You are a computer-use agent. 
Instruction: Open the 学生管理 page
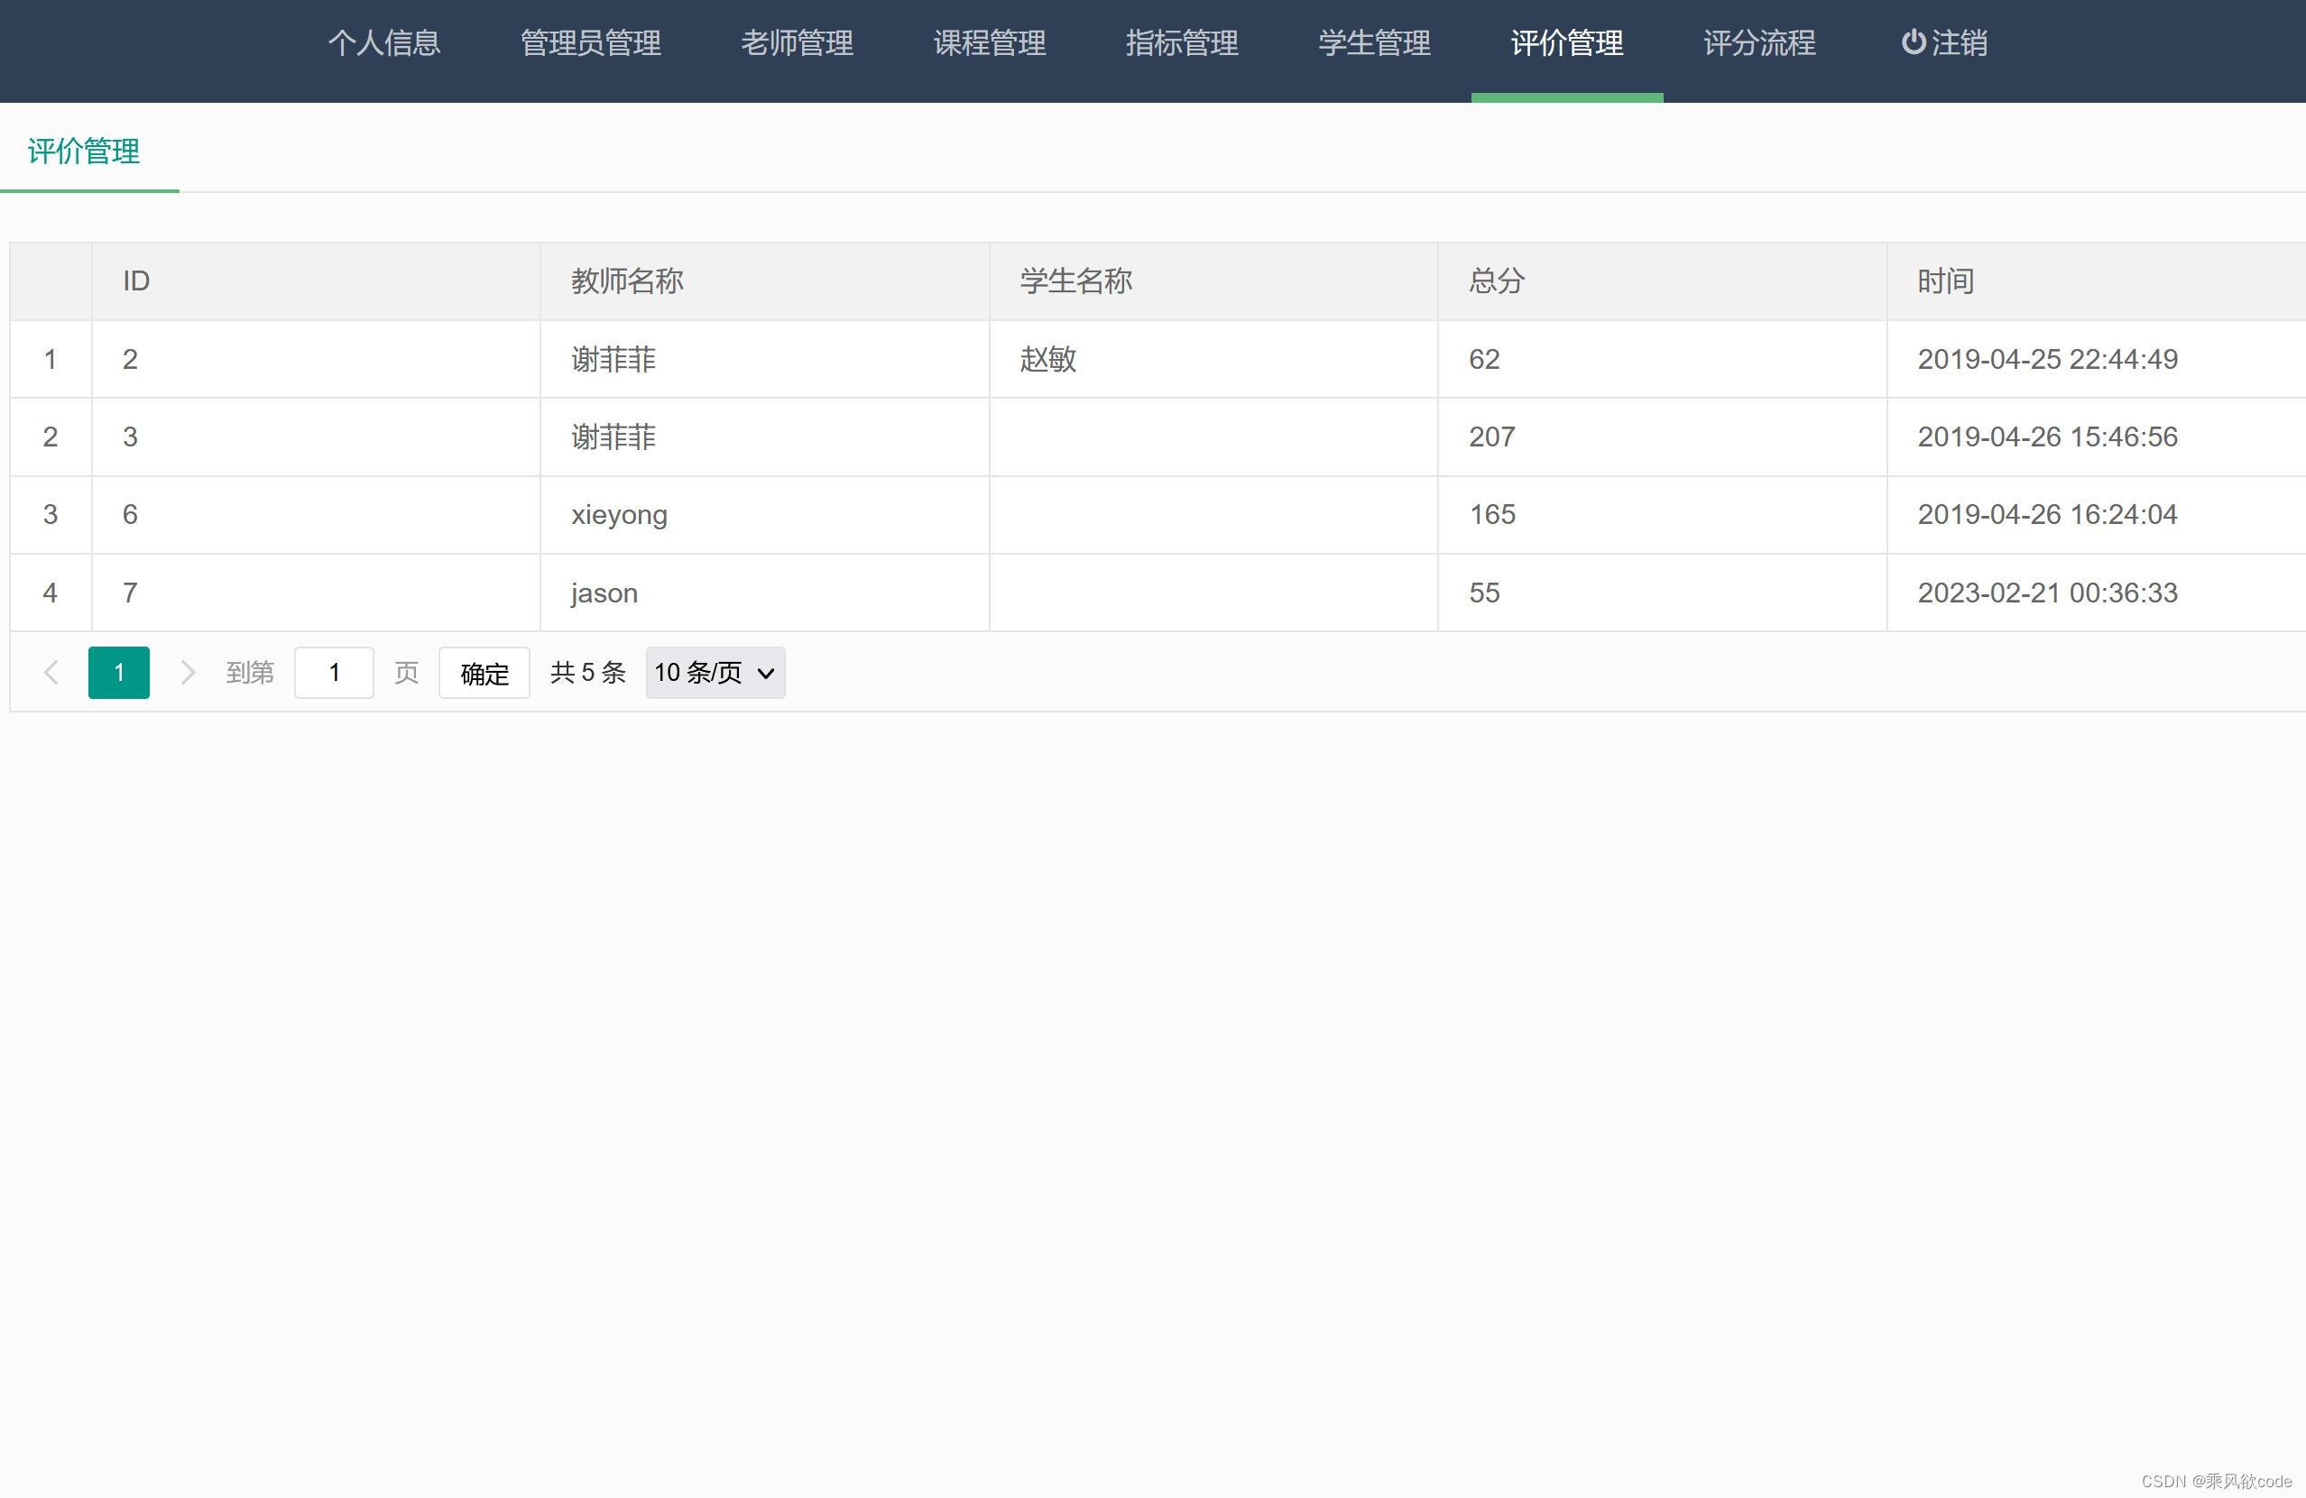click(x=1374, y=42)
